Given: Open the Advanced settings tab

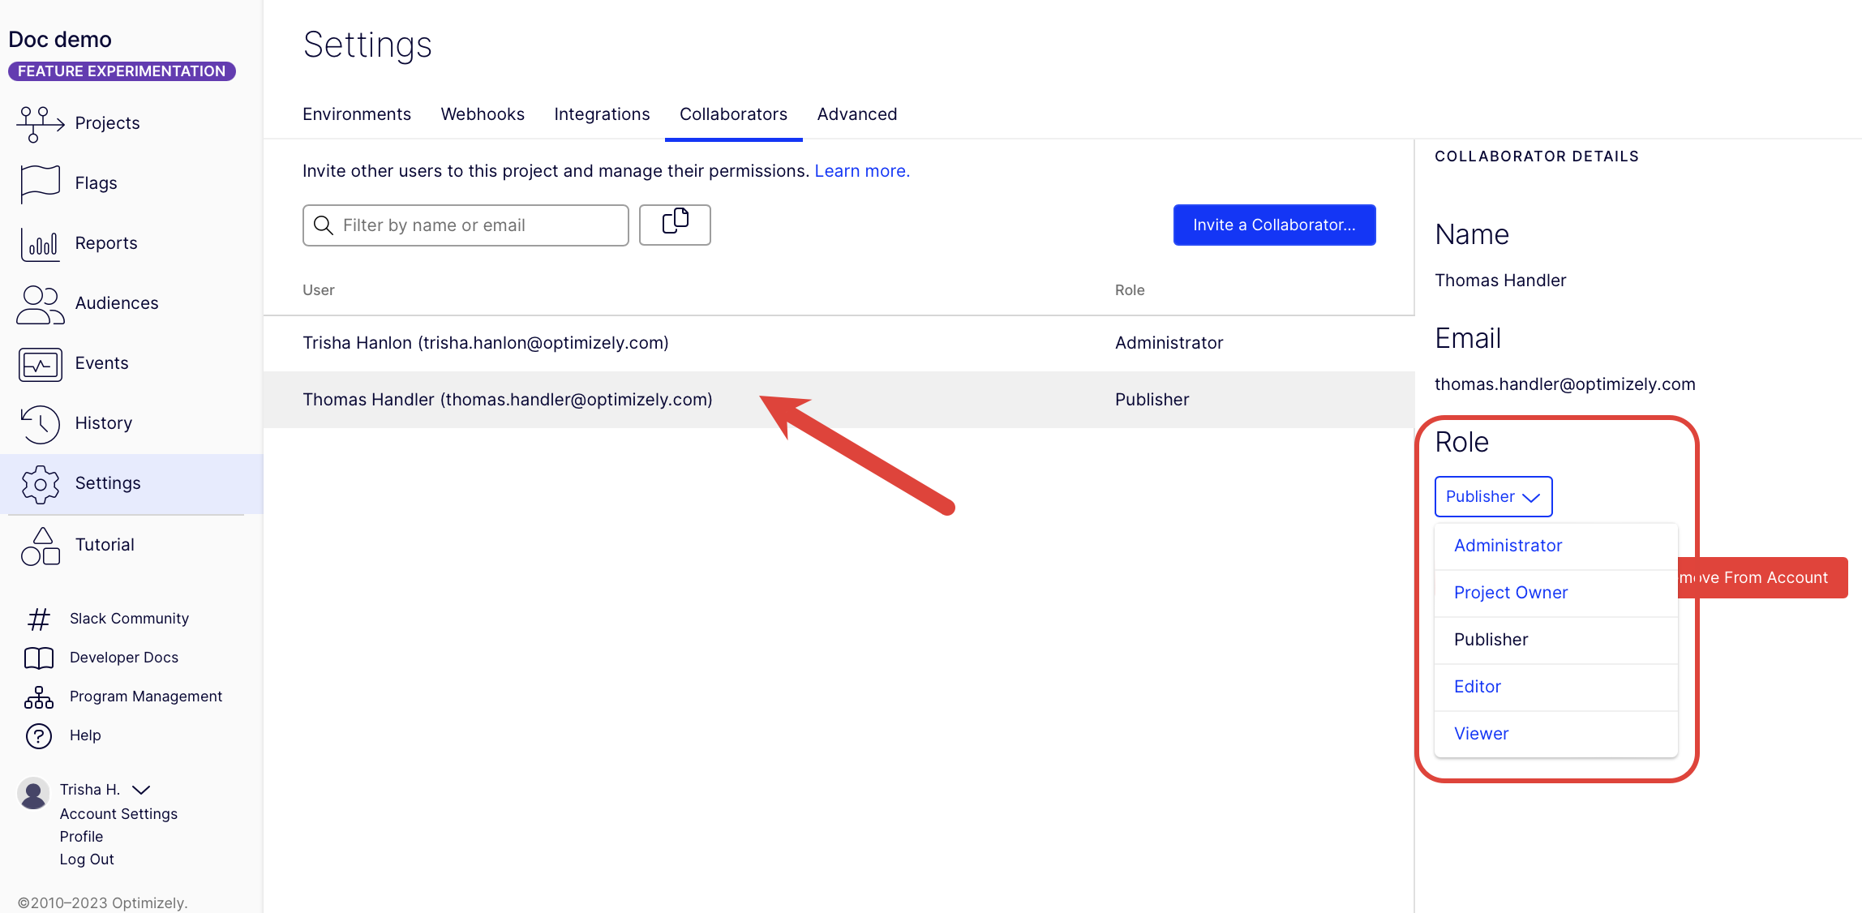Looking at the screenshot, I should (856, 114).
